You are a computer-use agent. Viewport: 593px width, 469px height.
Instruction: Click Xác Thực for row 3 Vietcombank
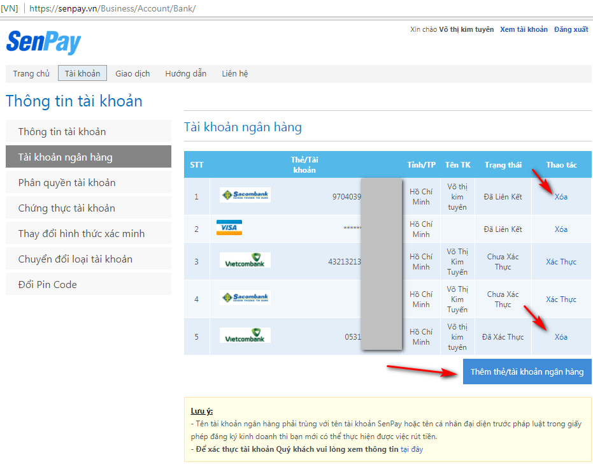(x=561, y=262)
